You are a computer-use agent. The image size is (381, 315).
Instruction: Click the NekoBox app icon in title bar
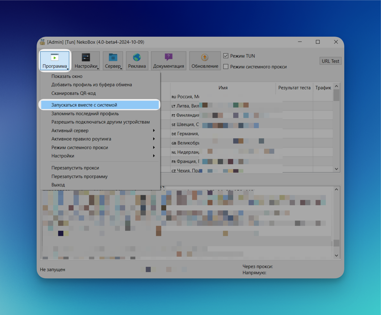pos(42,42)
